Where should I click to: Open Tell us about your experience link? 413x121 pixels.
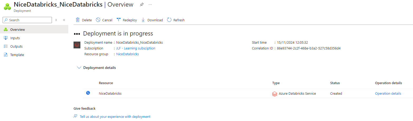[x=115, y=117]
